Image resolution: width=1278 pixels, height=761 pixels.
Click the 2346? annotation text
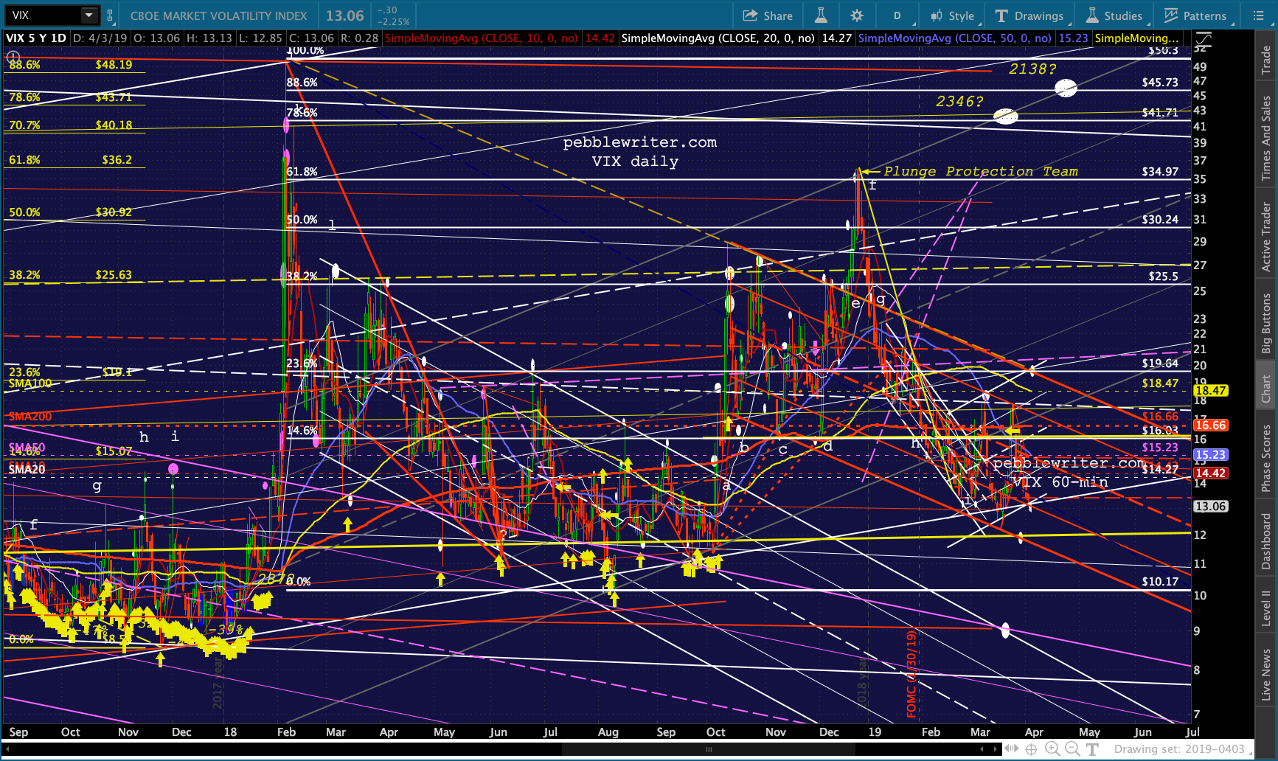pyautogui.click(x=959, y=102)
